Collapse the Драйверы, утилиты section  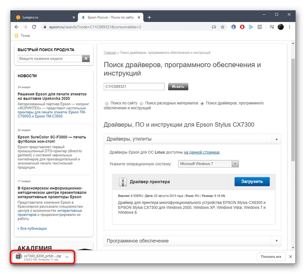pos(277,139)
